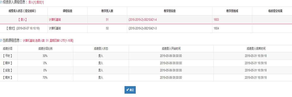
Task: Click end time in the 实验 row
Action: 256,70
